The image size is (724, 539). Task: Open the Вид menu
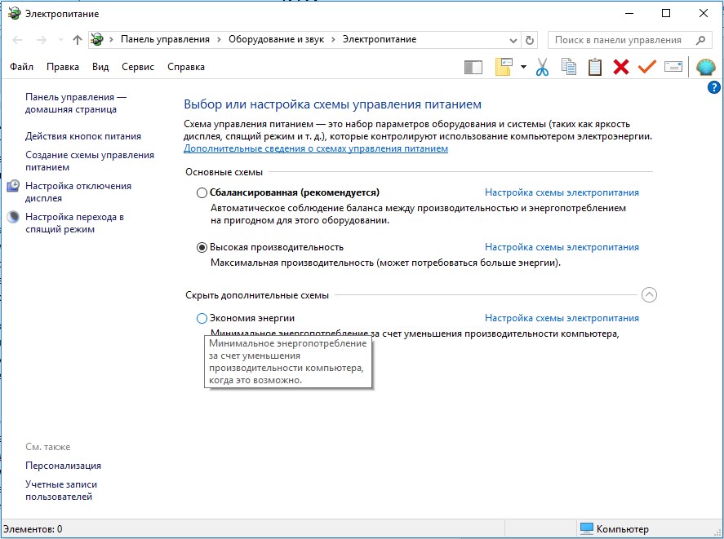pos(100,67)
